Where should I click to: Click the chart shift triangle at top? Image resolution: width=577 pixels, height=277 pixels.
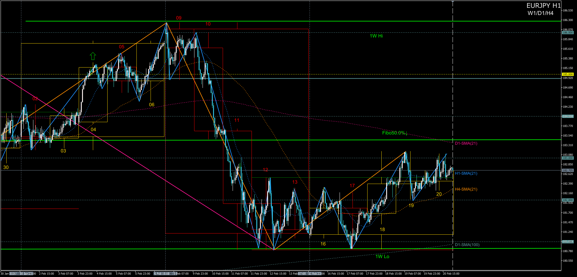tap(453, 2)
